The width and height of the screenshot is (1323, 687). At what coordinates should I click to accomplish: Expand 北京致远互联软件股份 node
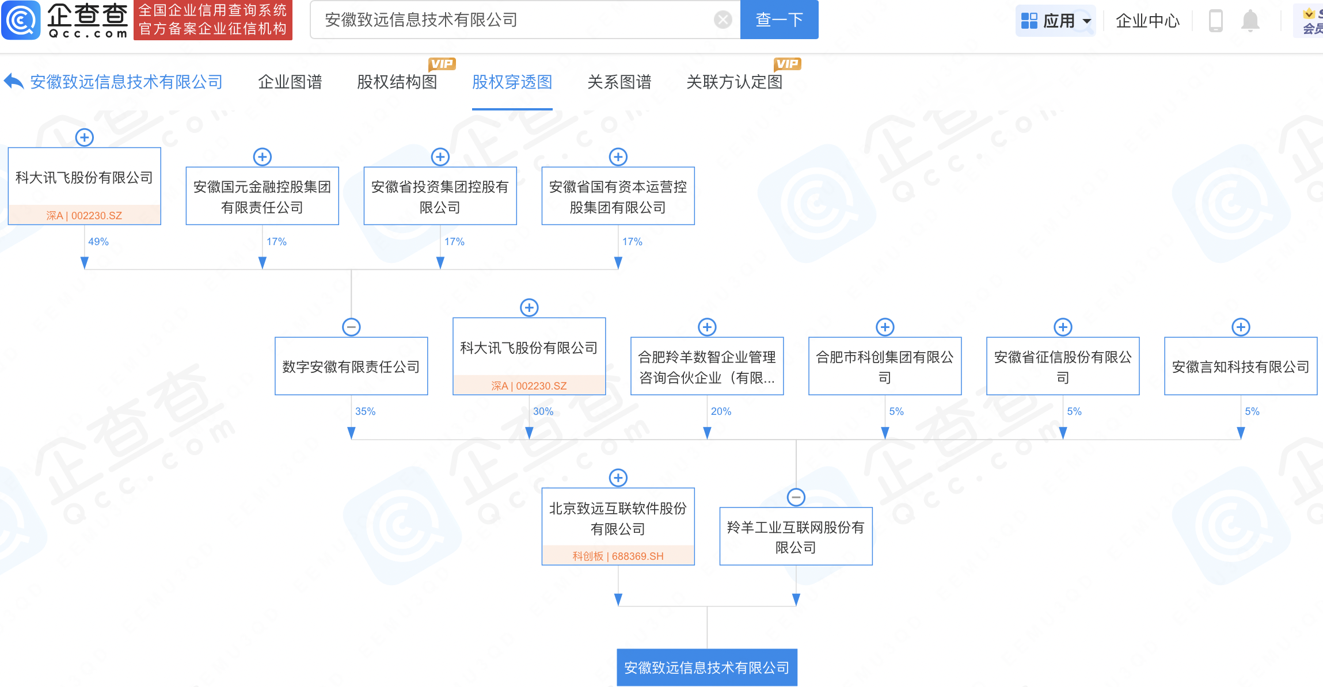tap(618, 478)
